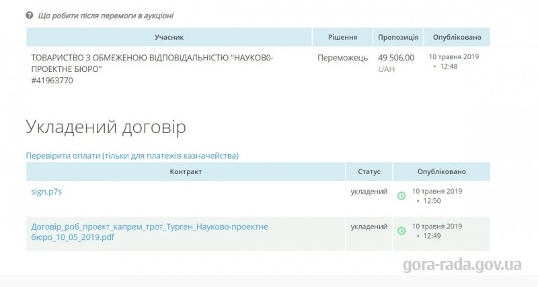The image size is (538, 287).
Task: Select the 'Укладений договір' heading
Action: tap(106, 127)
